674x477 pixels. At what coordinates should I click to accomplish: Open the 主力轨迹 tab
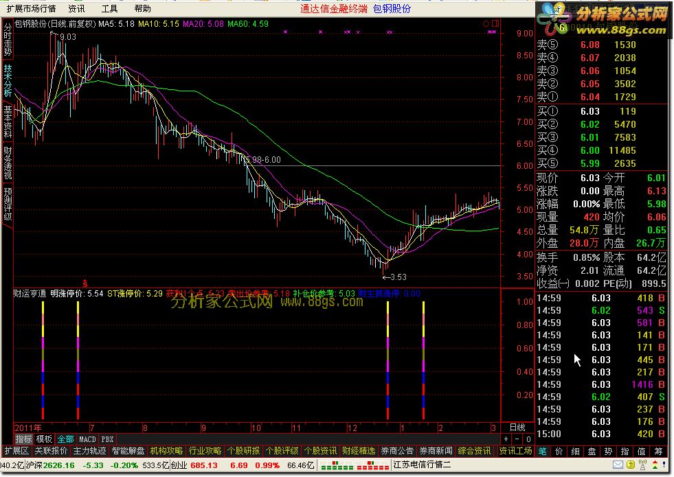pos(89,451)
